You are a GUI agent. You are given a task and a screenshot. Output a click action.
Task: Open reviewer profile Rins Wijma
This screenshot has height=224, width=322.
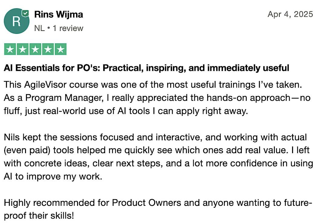[58, 14]
